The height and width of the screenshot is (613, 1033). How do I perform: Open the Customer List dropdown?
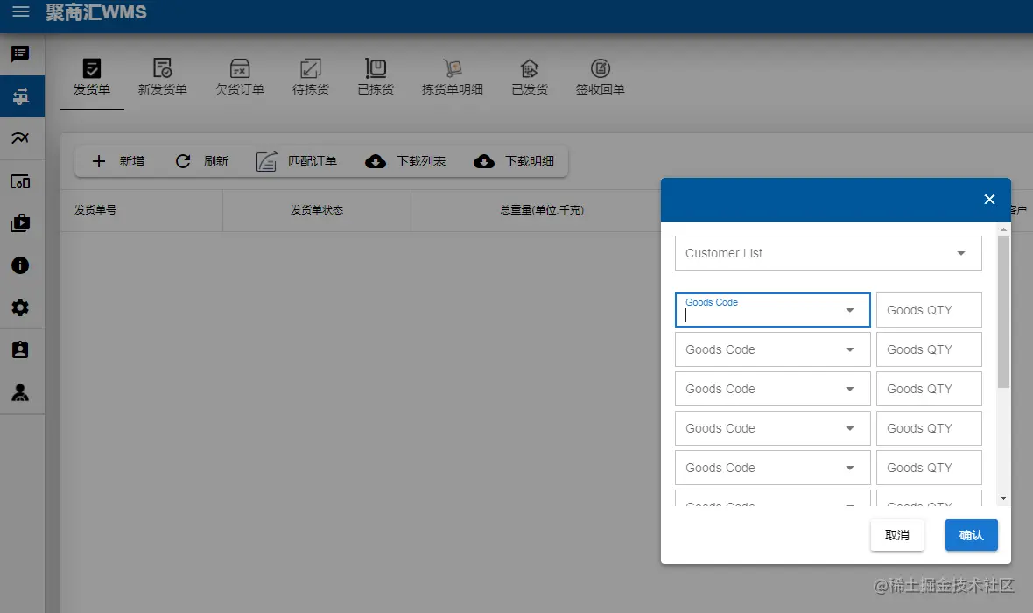828,253
